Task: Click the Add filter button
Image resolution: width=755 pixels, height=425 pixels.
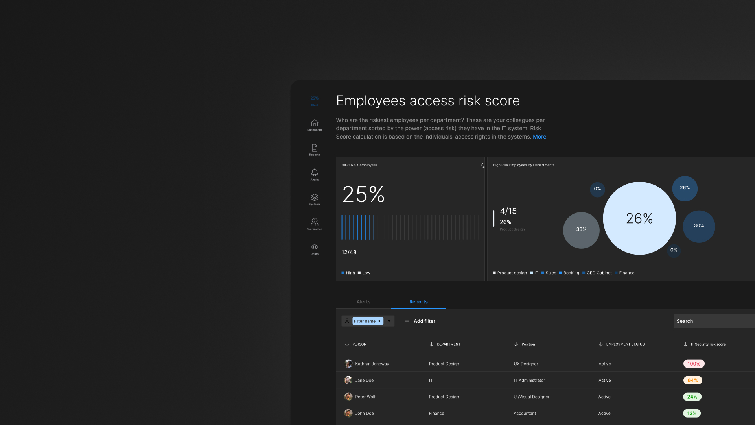Action: [x=420, y=321]
